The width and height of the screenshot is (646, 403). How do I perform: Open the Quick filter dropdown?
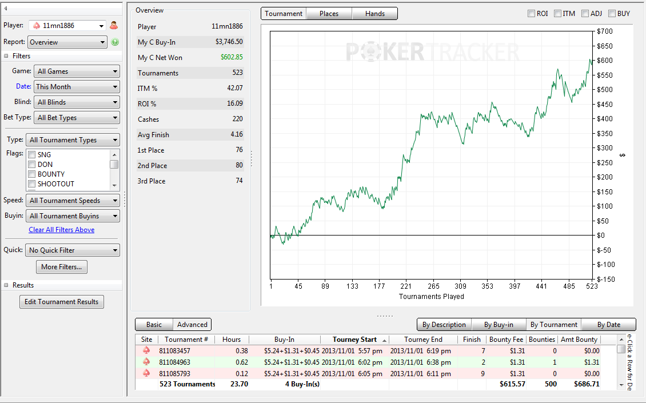[73, 250]
